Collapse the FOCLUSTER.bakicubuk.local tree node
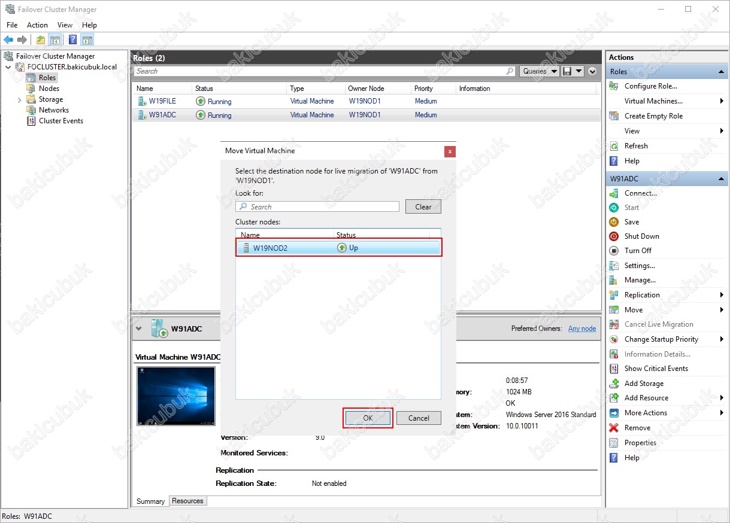 tap(8, 67)
